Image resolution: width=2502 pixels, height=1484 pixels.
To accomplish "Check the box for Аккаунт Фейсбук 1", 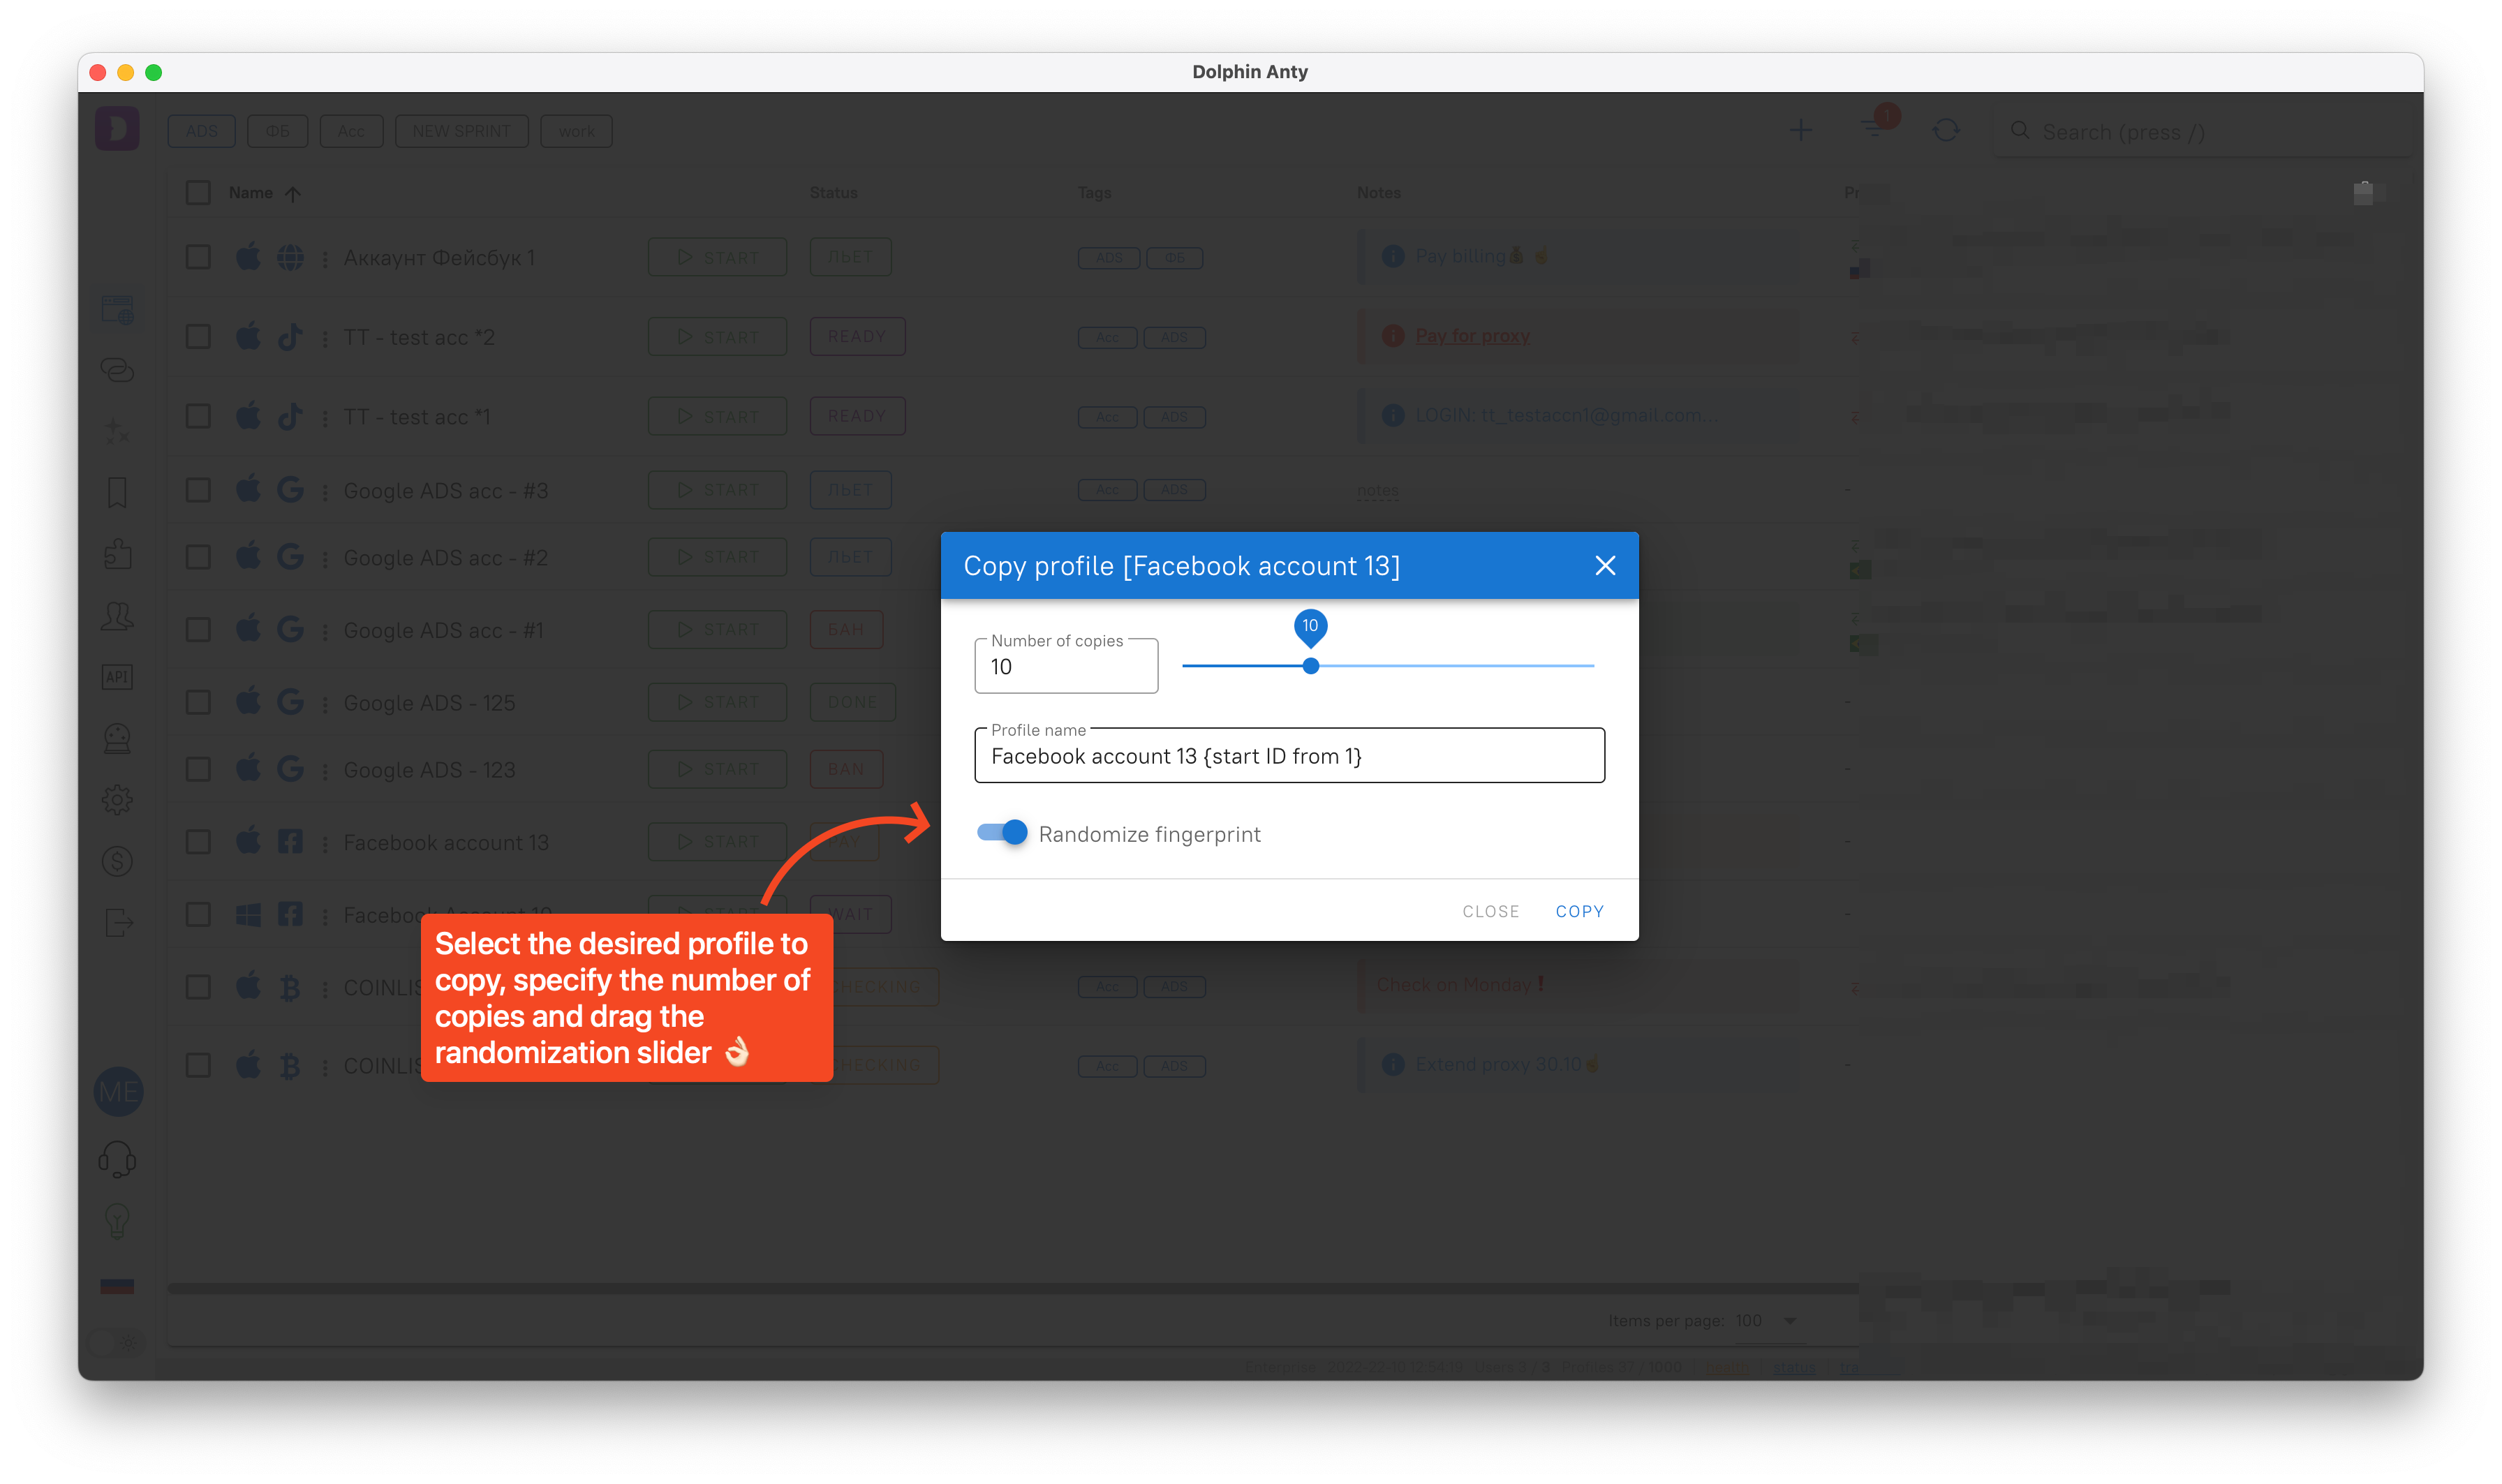I will coord(198,257).
